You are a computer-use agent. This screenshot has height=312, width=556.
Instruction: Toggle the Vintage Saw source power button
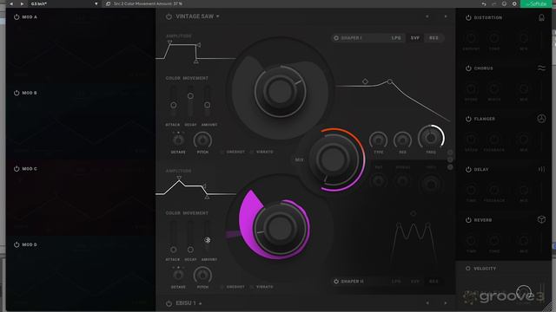click(x=169, y=16)
